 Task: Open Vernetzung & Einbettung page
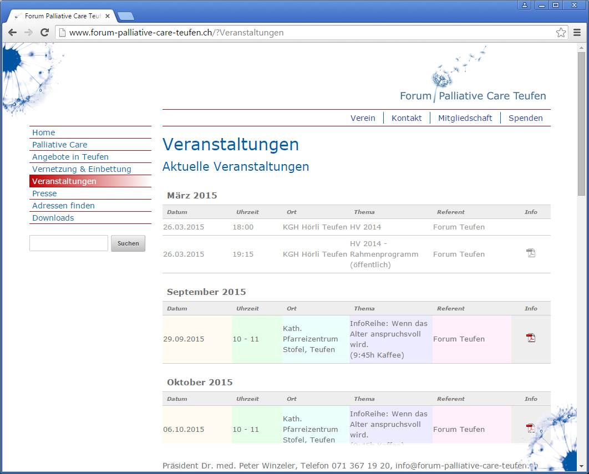pos(82,169)
